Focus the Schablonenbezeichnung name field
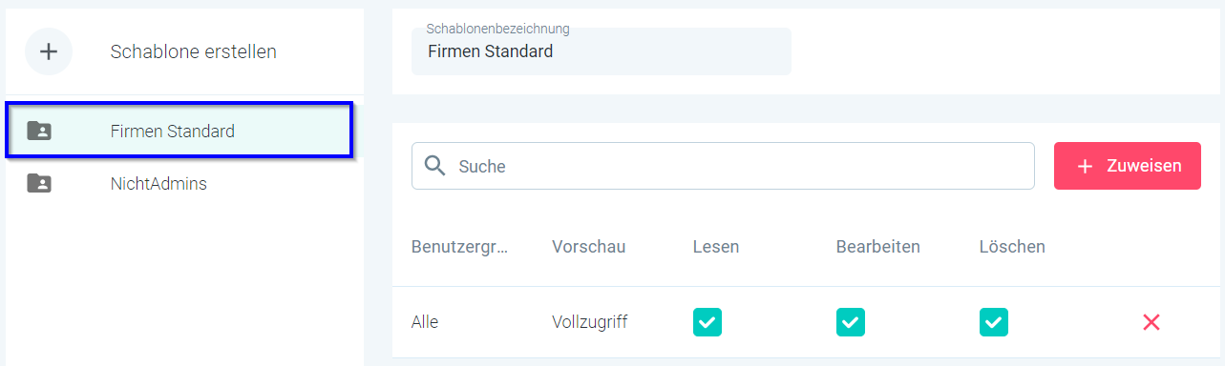This screenshot has height=366, width=1225. 602,51
